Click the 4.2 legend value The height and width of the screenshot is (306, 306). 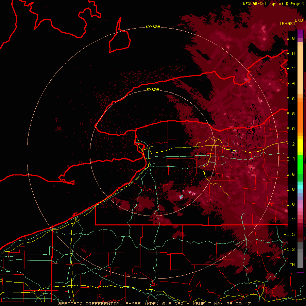point(291,144)
